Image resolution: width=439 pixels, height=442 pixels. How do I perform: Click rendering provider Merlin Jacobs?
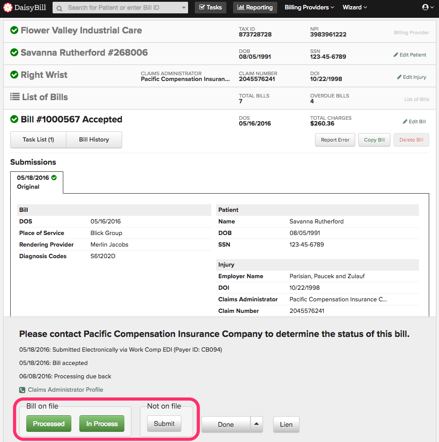coord(109,244)
